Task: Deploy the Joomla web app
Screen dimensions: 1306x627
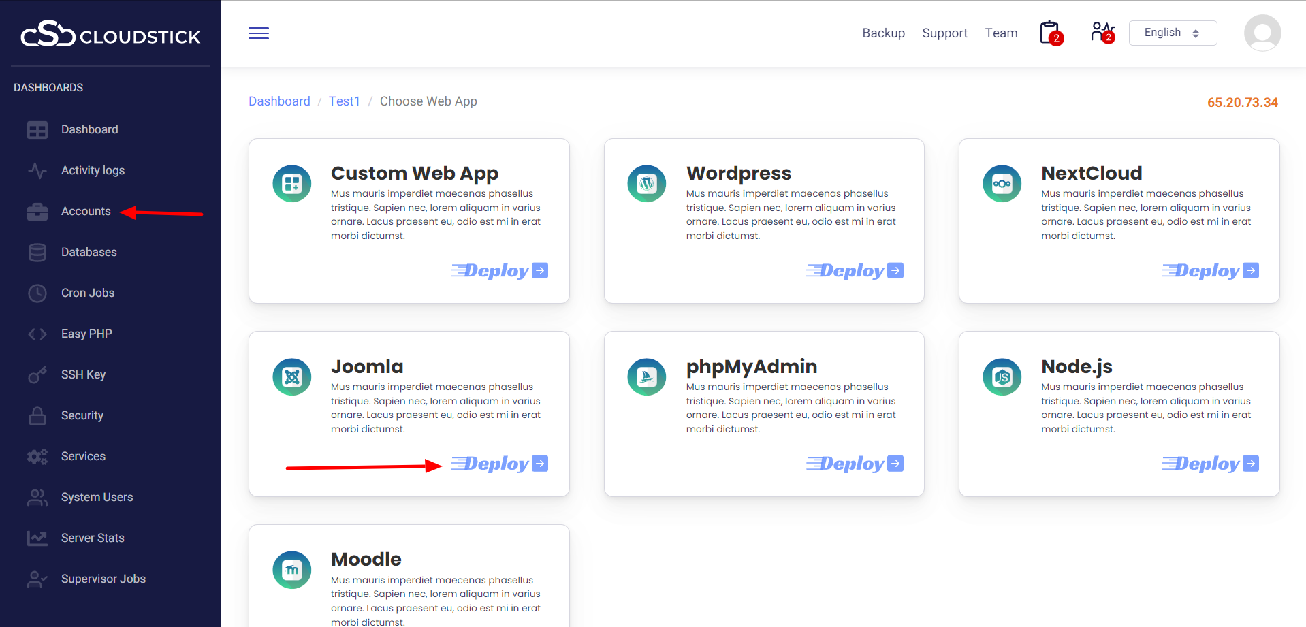Action: pyautogui.click(x=499, y=464)
